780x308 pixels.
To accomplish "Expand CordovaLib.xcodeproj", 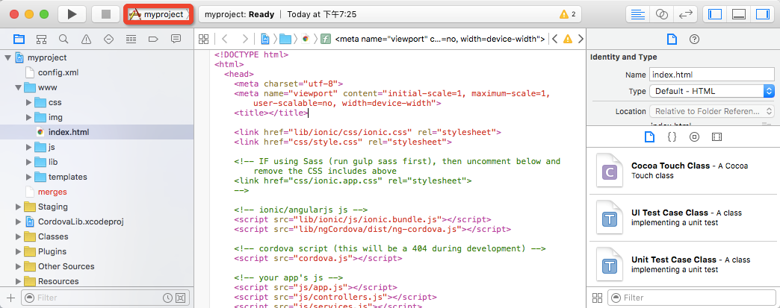I will tap(19, 221).
